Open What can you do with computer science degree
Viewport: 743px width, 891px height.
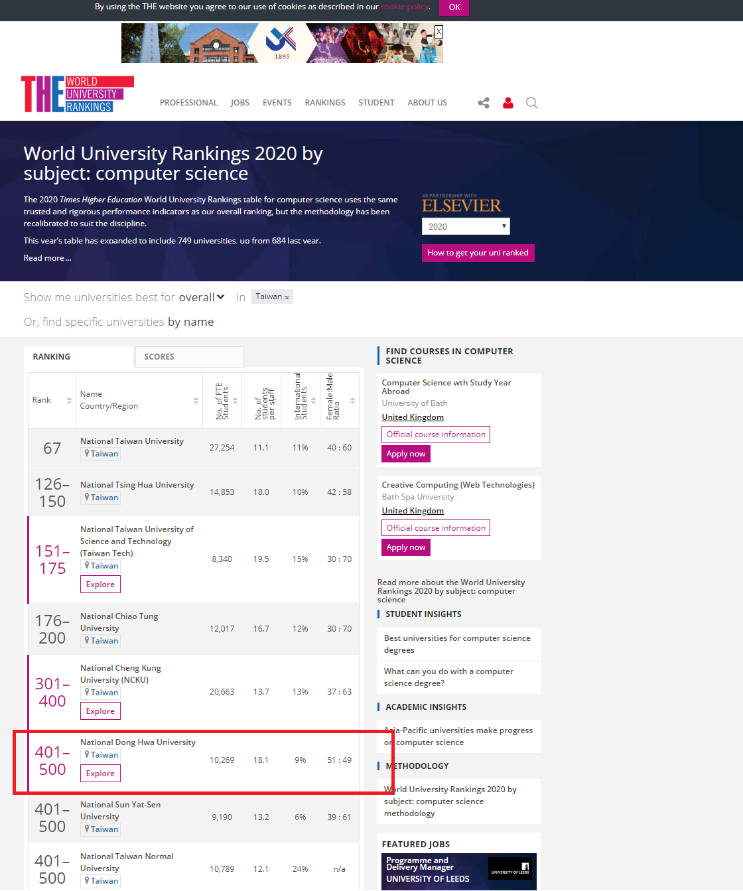click(448, 677)
